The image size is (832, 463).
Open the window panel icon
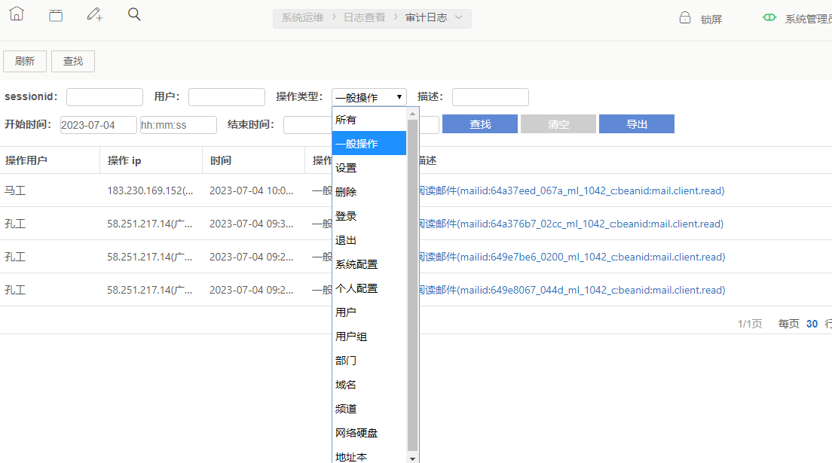pos(56,15)
